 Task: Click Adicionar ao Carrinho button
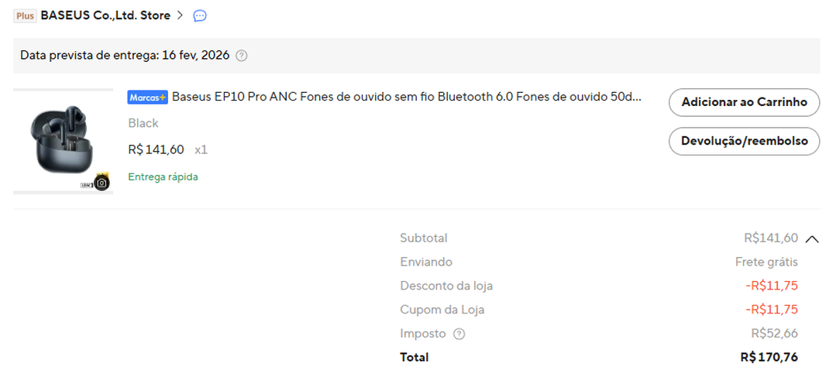tap(745, 102)
